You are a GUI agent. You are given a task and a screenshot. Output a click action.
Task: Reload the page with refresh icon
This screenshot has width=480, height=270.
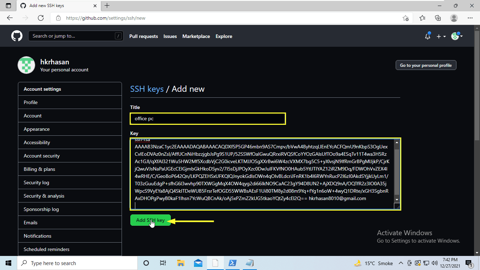click(x=41, y=18)
